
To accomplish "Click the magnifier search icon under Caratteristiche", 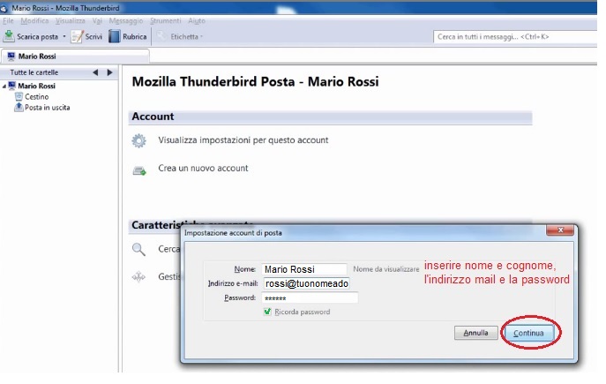I will (138, 250).
